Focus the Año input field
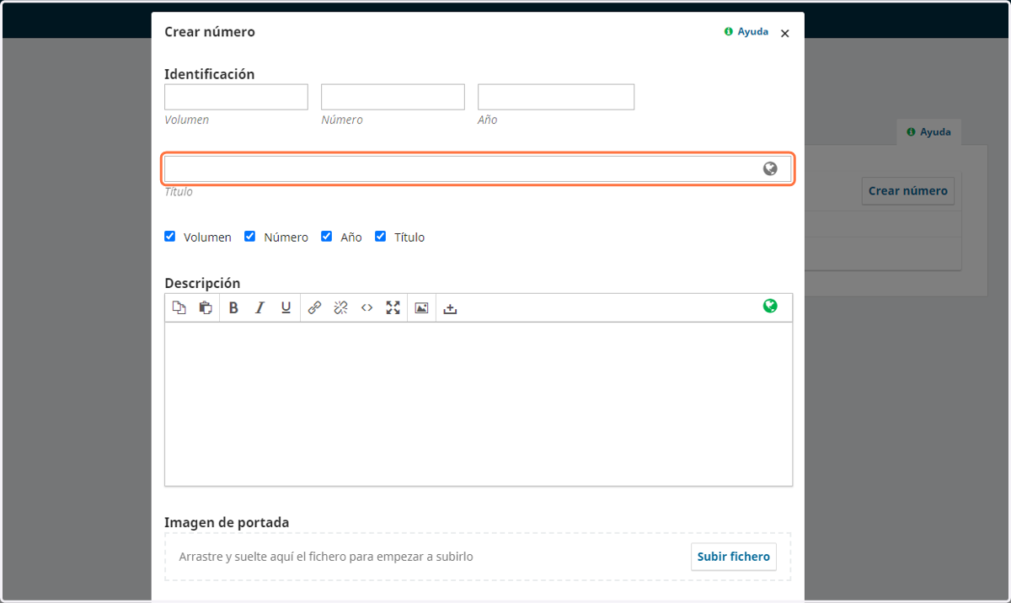 click(x=556, y=97)
